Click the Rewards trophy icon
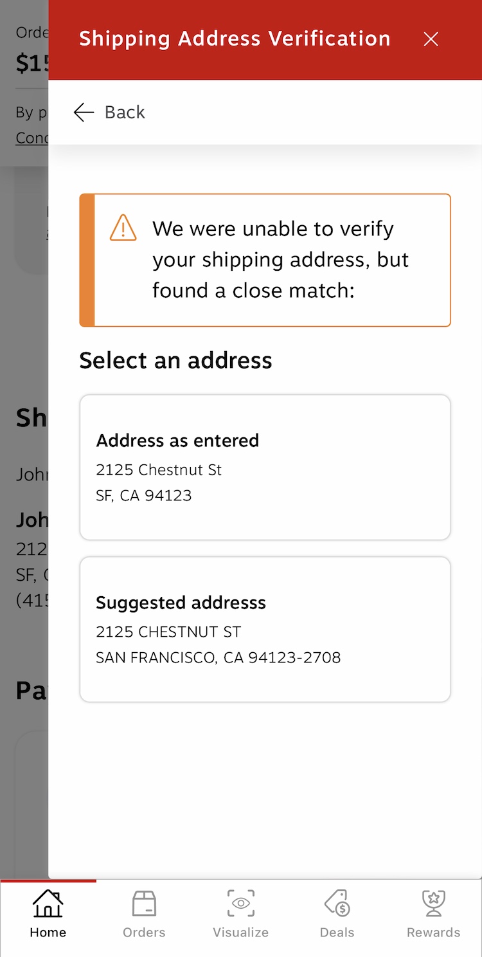Screen dimensions: 482x957 coord(433,904)
